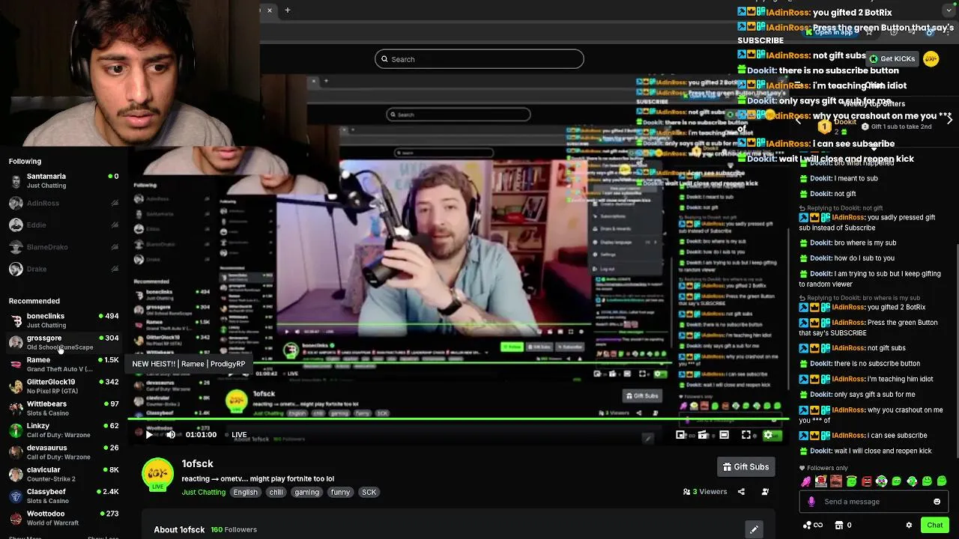Open BlameDrako channel in Following
959x539 pixels.
coord(63,247)
